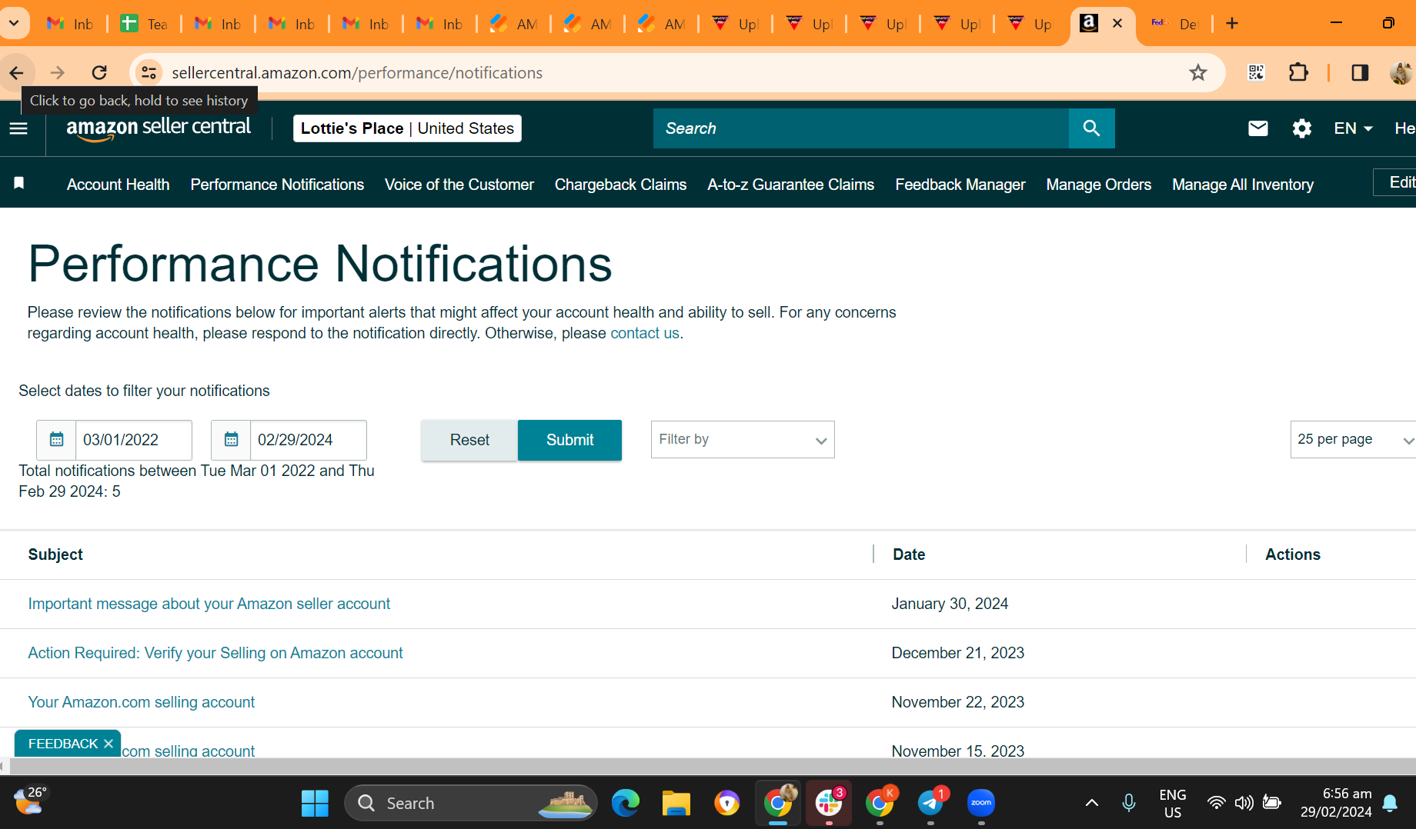Dismiss the FEEDBACK tab with its X
This screenshot has height=829, width=1416.
[x=109, y=744]
